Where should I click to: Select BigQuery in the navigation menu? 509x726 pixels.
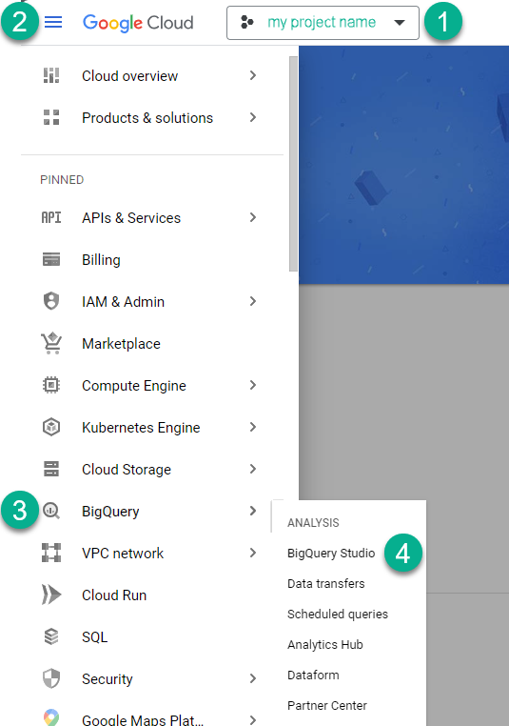tap(110, 512)
